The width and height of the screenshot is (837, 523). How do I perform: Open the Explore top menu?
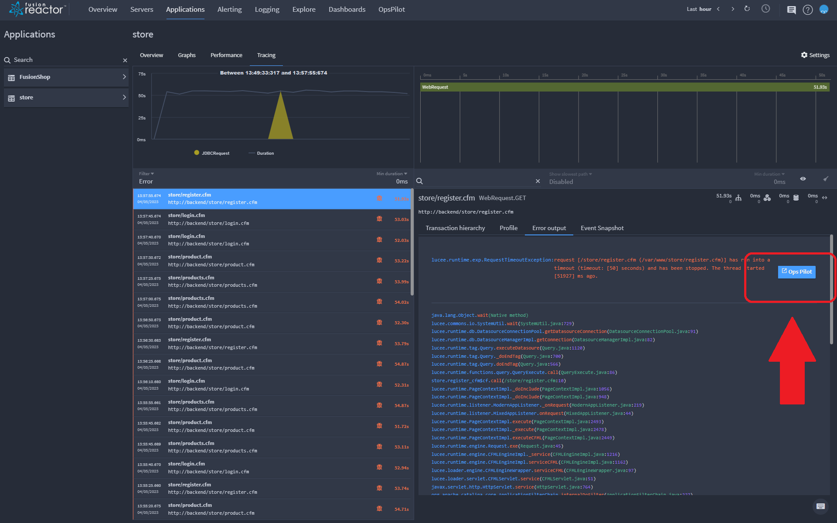[304, 10]
